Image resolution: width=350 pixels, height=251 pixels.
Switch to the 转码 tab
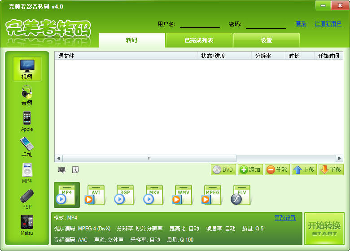131,40
